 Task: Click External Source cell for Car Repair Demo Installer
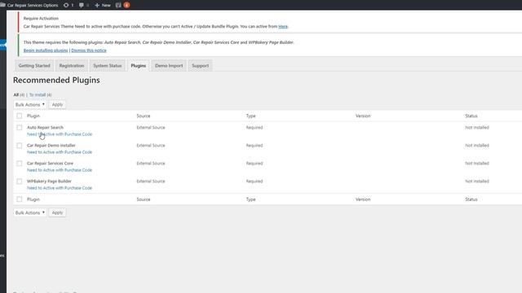click(151, 146)
